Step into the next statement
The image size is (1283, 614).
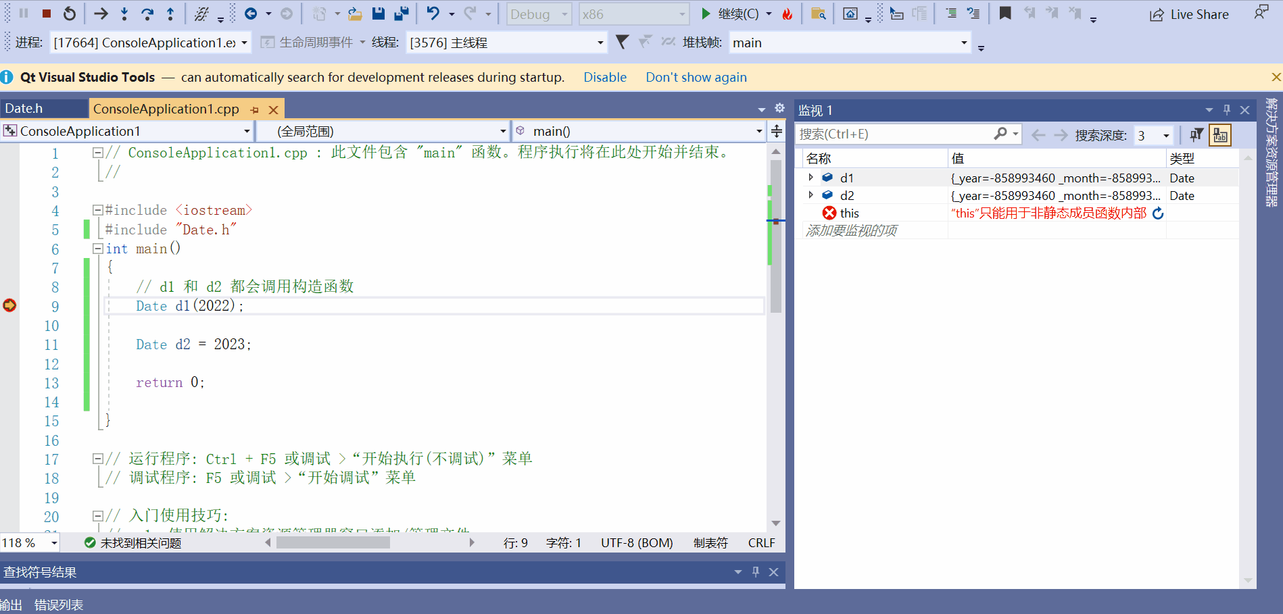point(124,12)
